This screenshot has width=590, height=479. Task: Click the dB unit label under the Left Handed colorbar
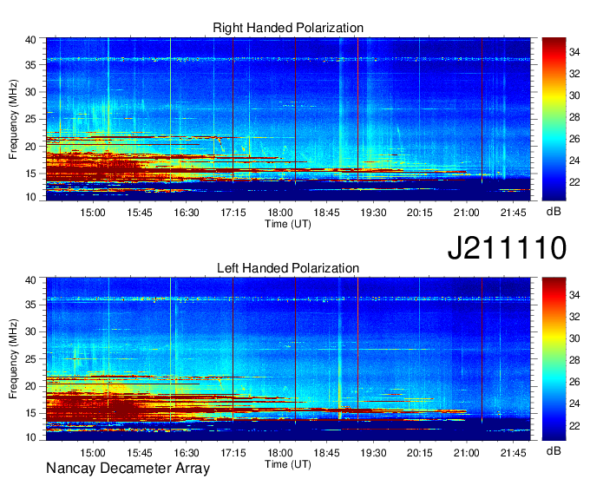point(554,451)
